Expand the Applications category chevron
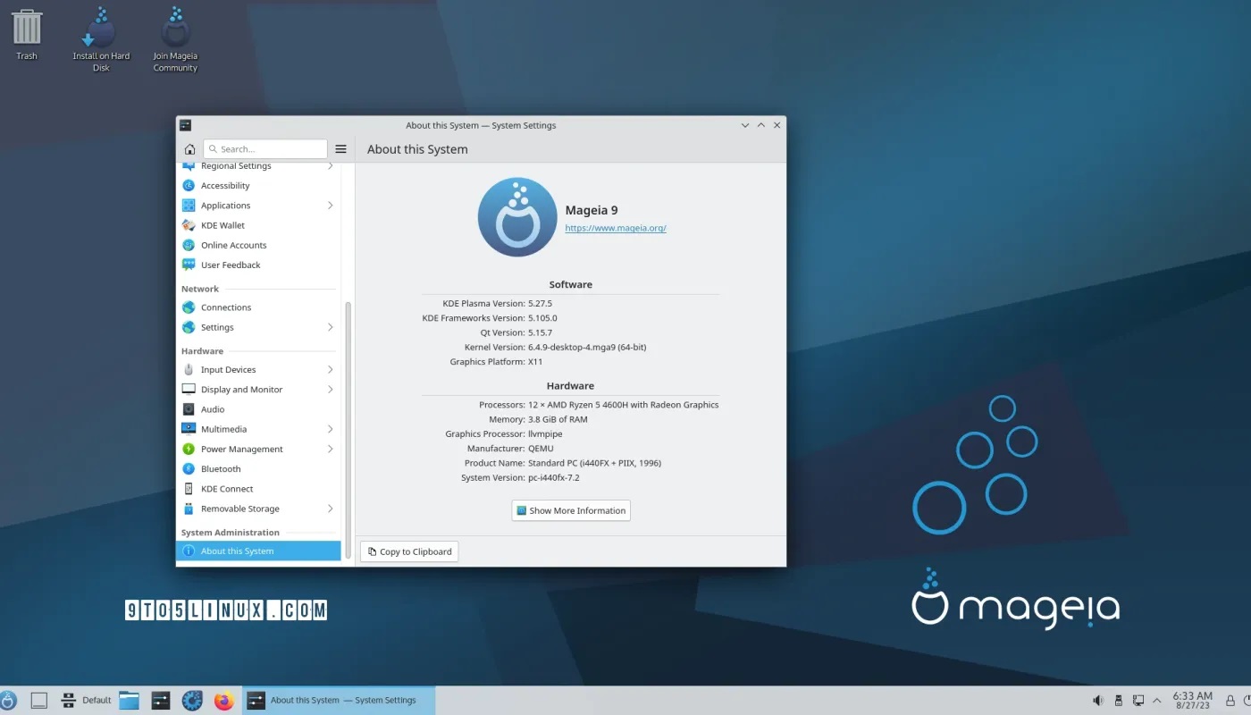The height and width of the screenshot is (715, 1251). pos(330,206)
